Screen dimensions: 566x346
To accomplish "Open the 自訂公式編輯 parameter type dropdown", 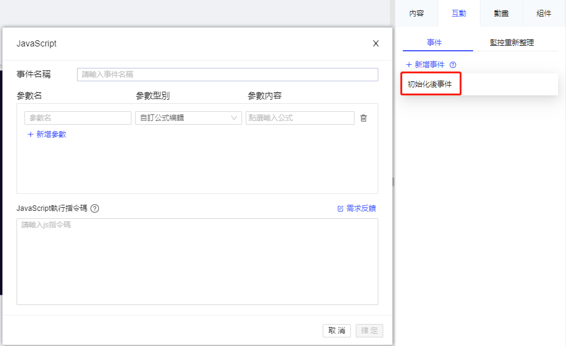I will [x=188, y=118].
